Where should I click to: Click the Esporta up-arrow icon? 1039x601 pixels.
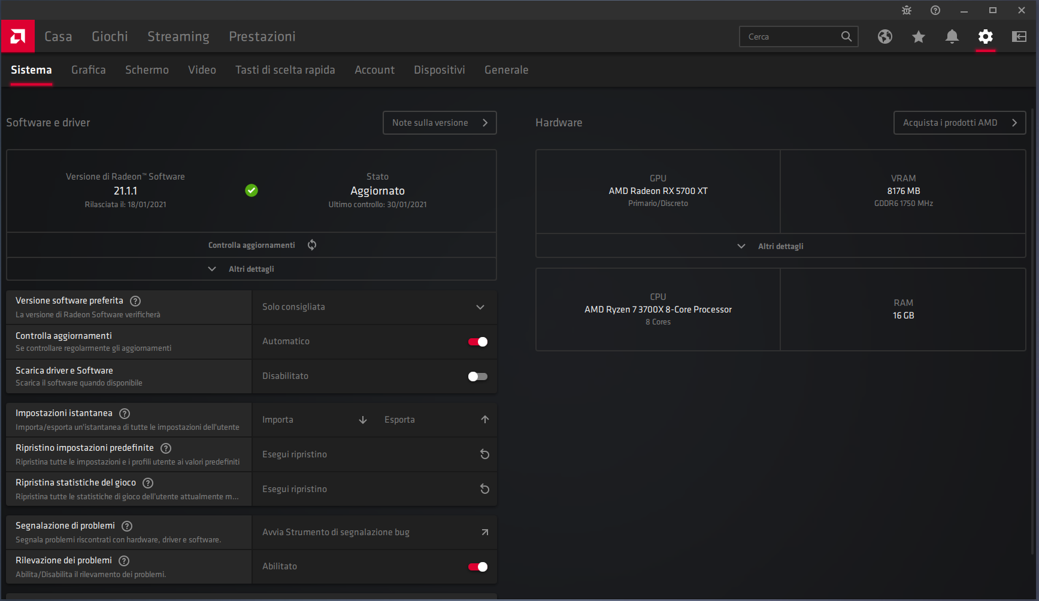[485, 420]
